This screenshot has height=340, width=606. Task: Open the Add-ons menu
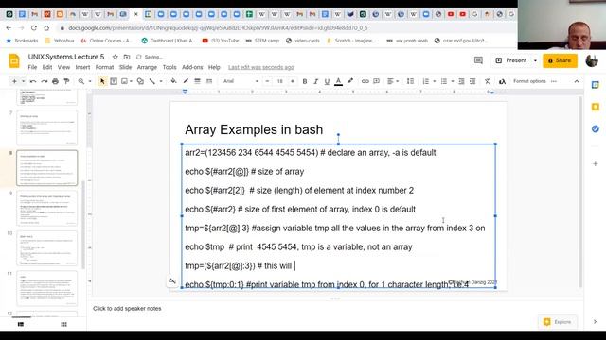(x=192, y=67)
